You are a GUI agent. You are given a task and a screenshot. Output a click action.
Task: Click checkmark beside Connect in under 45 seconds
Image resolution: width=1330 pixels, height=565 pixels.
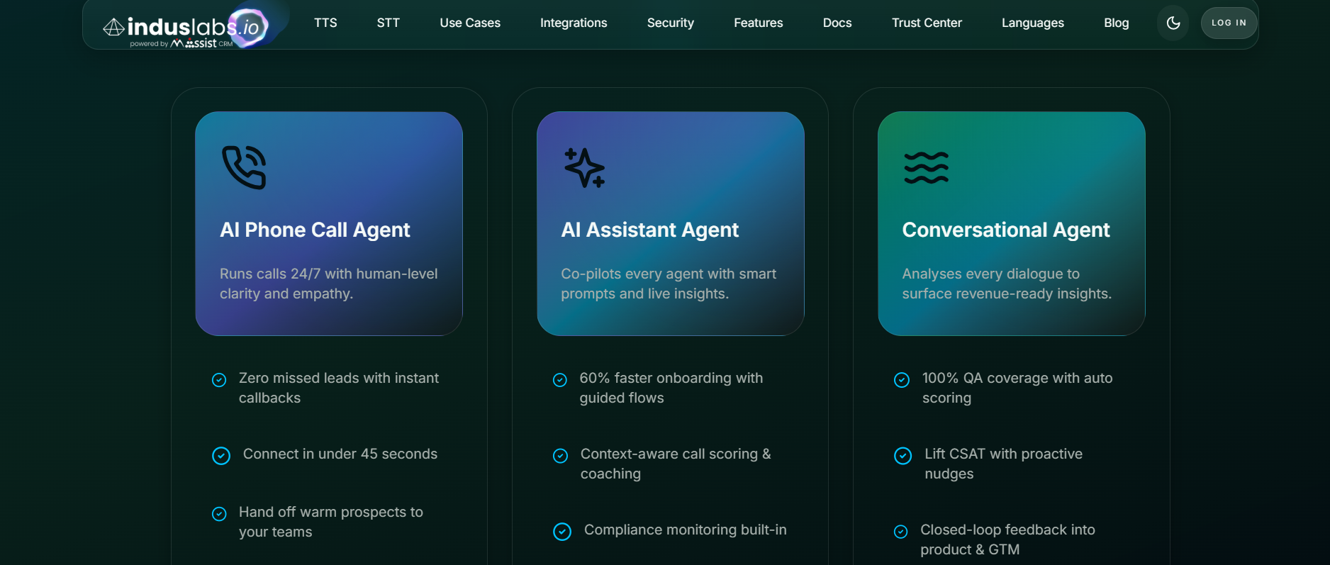(221, 456)
